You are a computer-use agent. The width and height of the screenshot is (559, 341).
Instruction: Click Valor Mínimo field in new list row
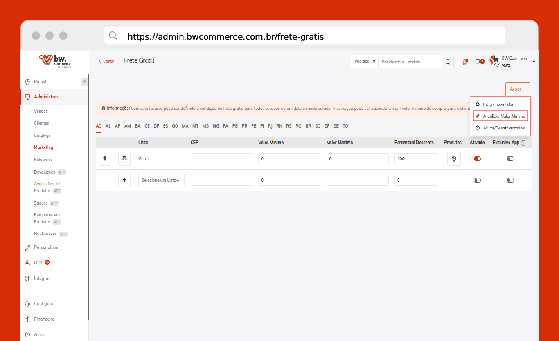coord(289,180)
